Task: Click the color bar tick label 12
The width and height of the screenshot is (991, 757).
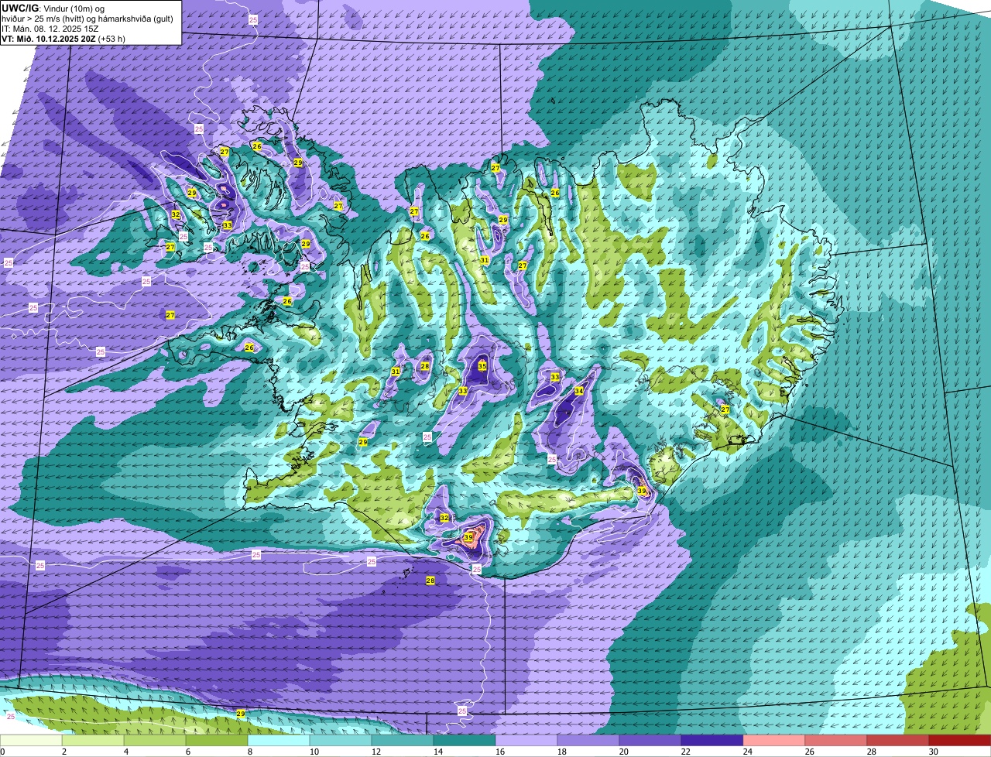Action: coord(376,752)
